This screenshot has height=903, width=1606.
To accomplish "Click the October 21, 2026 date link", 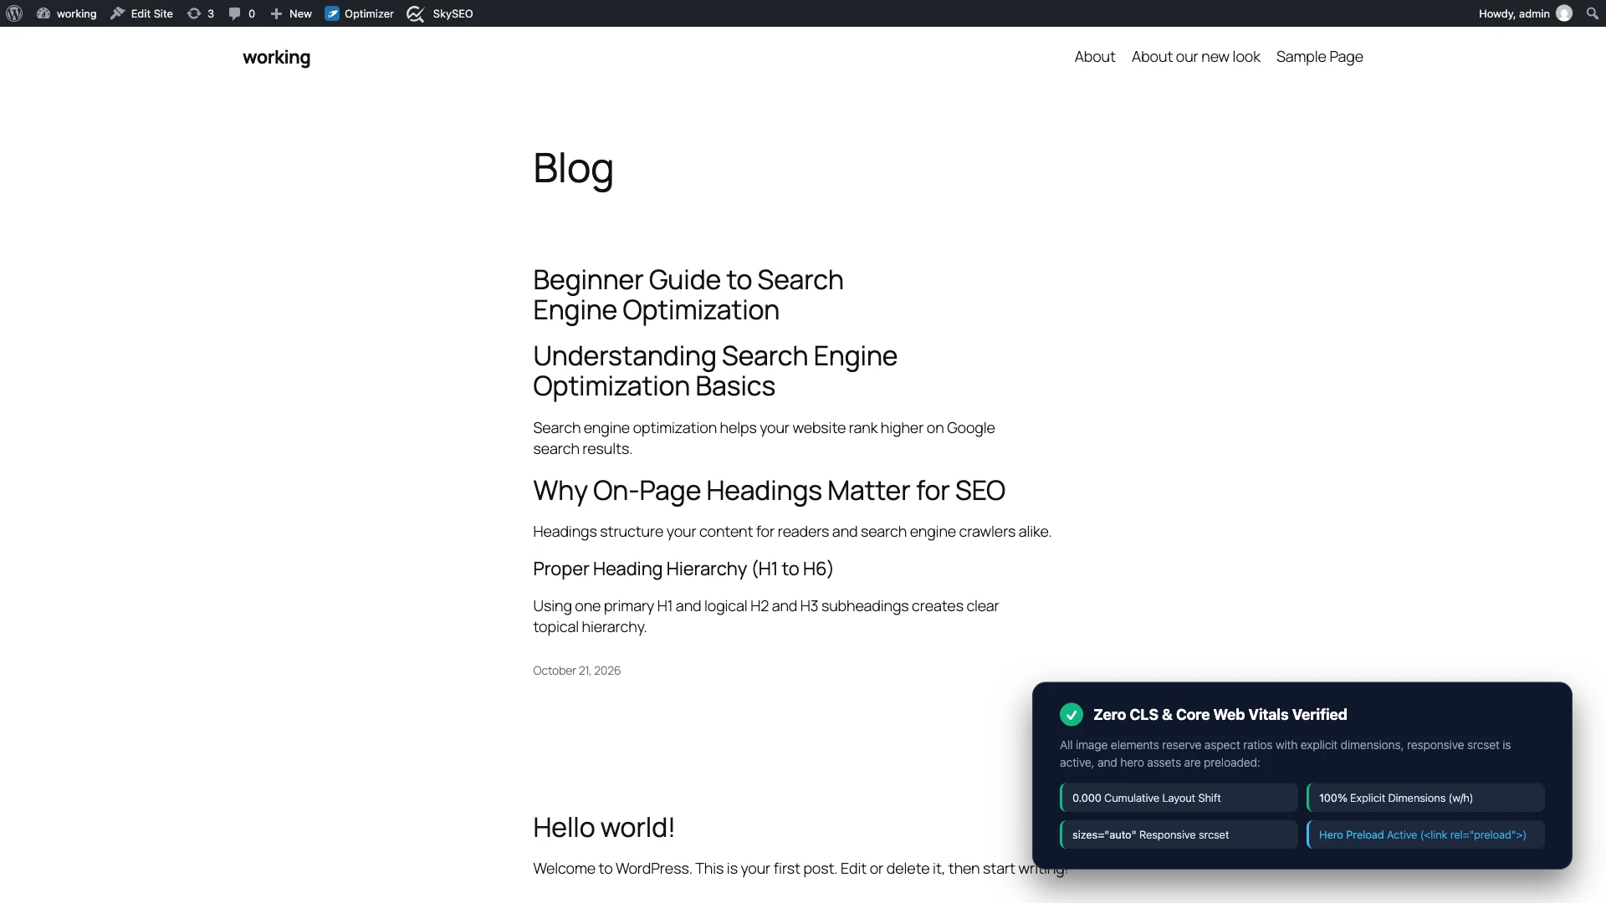I will (x=576, y=671).
